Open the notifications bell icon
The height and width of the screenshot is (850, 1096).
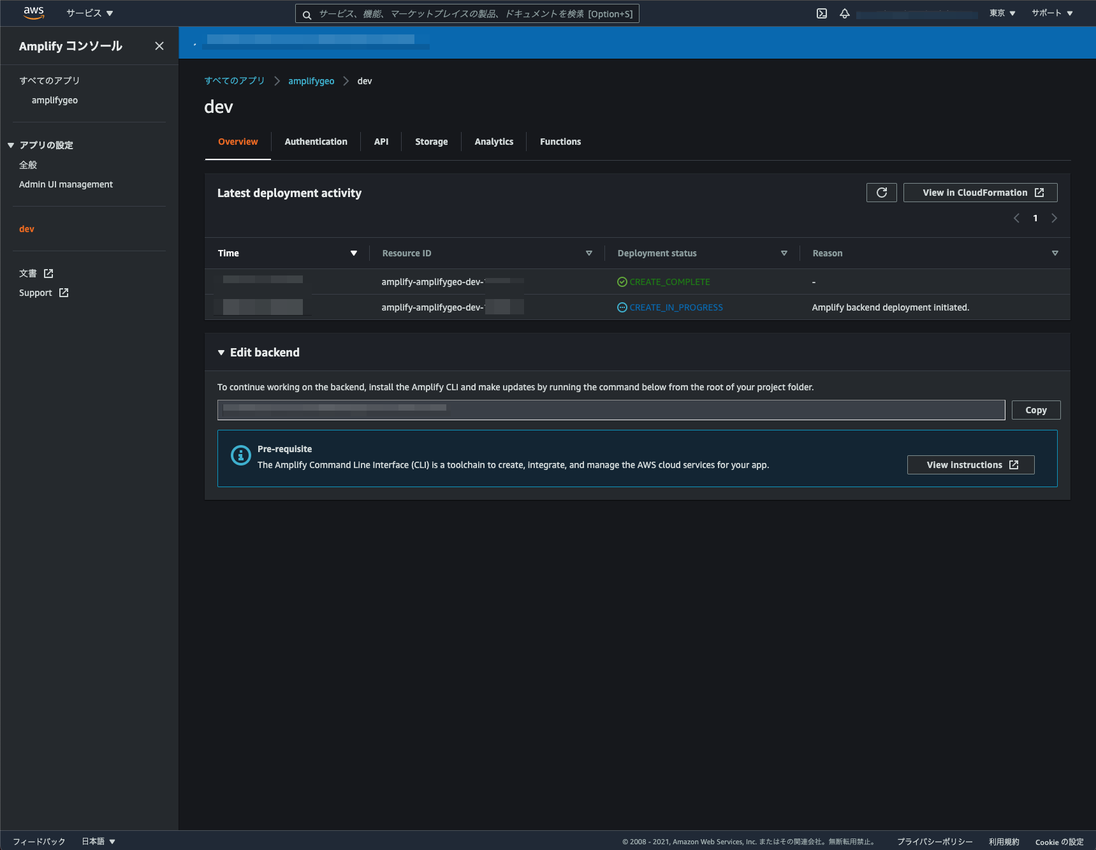[845, 13]
